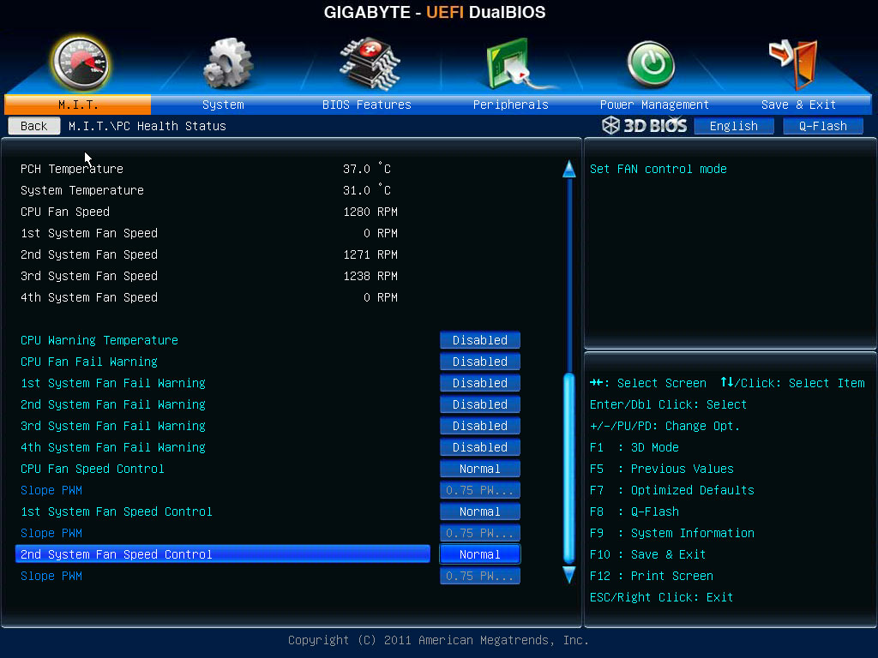Click the 'ESC/Right Click: Exit' hint
Screen dimensions: 878x658
[x=661, y=597]
